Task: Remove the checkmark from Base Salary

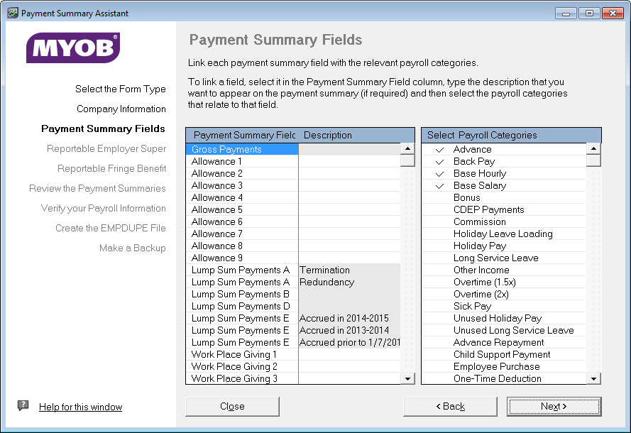Action: tap(441, 185)
